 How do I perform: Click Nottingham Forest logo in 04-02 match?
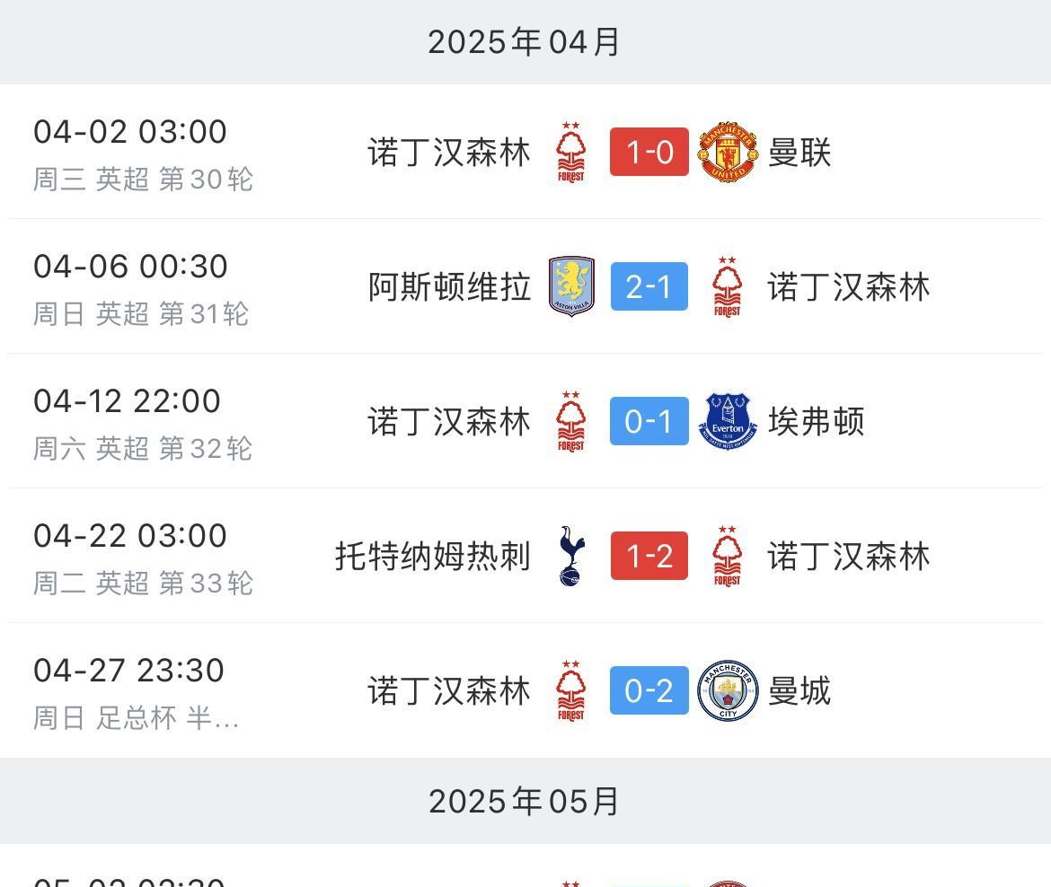571,152
